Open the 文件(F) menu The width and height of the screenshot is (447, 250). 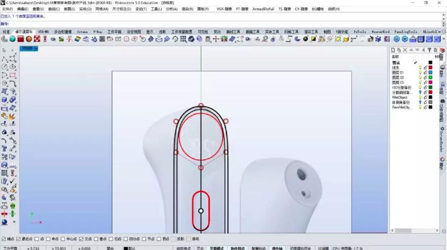coord(7,9)
